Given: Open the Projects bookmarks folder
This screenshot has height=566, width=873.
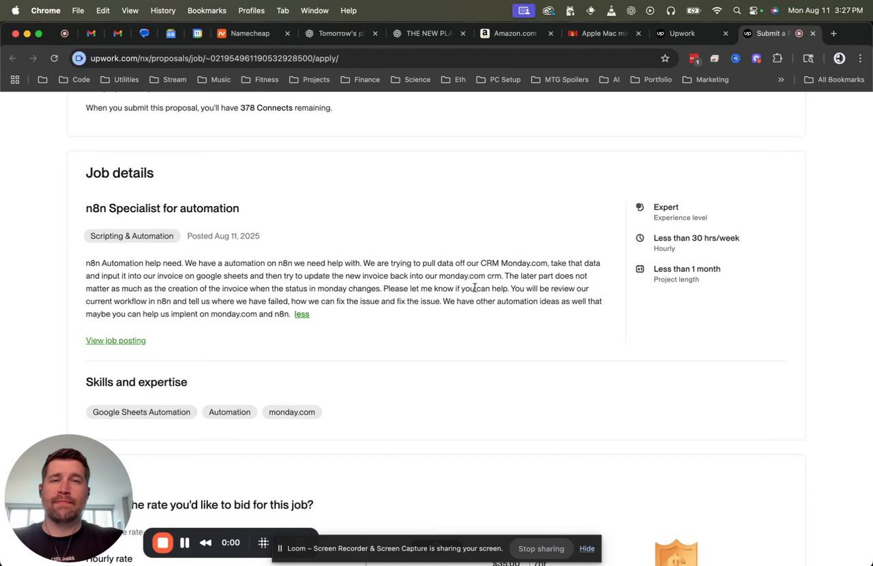Looking at the screenshot, I should pos(310,80).
